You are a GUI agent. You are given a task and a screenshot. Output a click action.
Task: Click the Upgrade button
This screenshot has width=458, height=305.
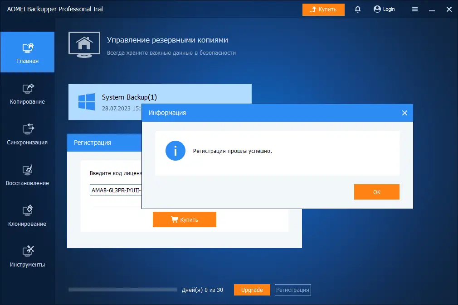(252, 290)
